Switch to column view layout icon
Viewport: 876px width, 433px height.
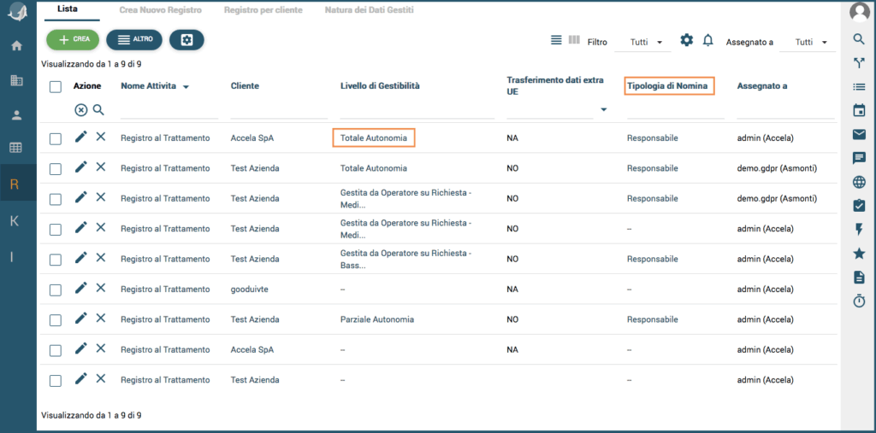(x=574, y=40)
